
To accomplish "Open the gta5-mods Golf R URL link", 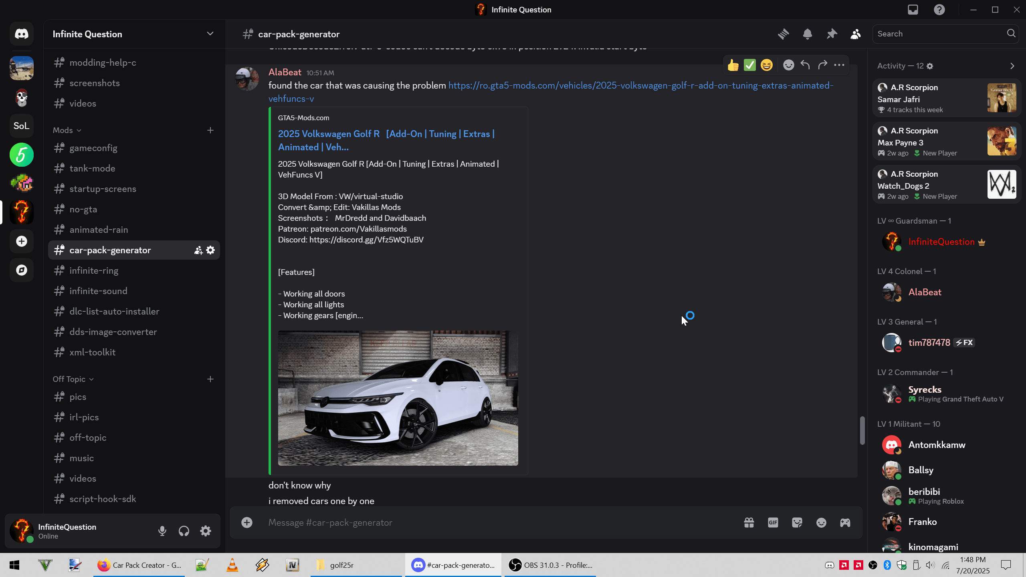I will (640, 86).
